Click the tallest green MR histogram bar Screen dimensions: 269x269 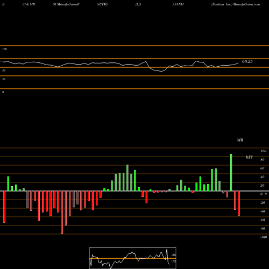point(231,173)
